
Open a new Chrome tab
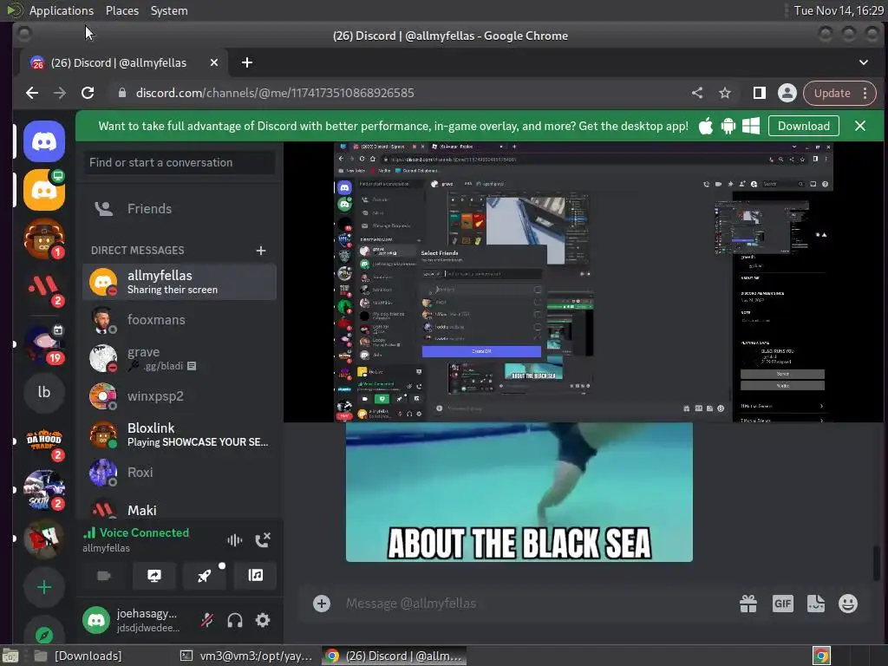point(247,62)
